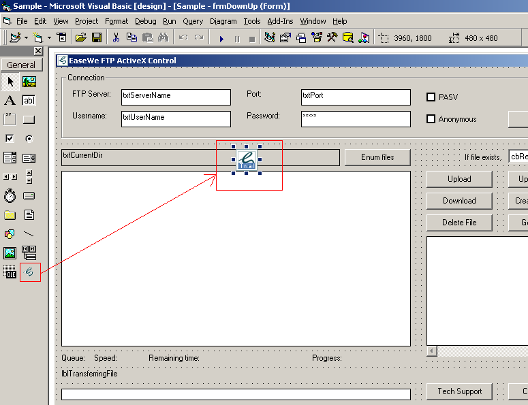The image size is (528, 405).
Task: Click the Add Form toolbar icon
Action: tap(37, 37)
